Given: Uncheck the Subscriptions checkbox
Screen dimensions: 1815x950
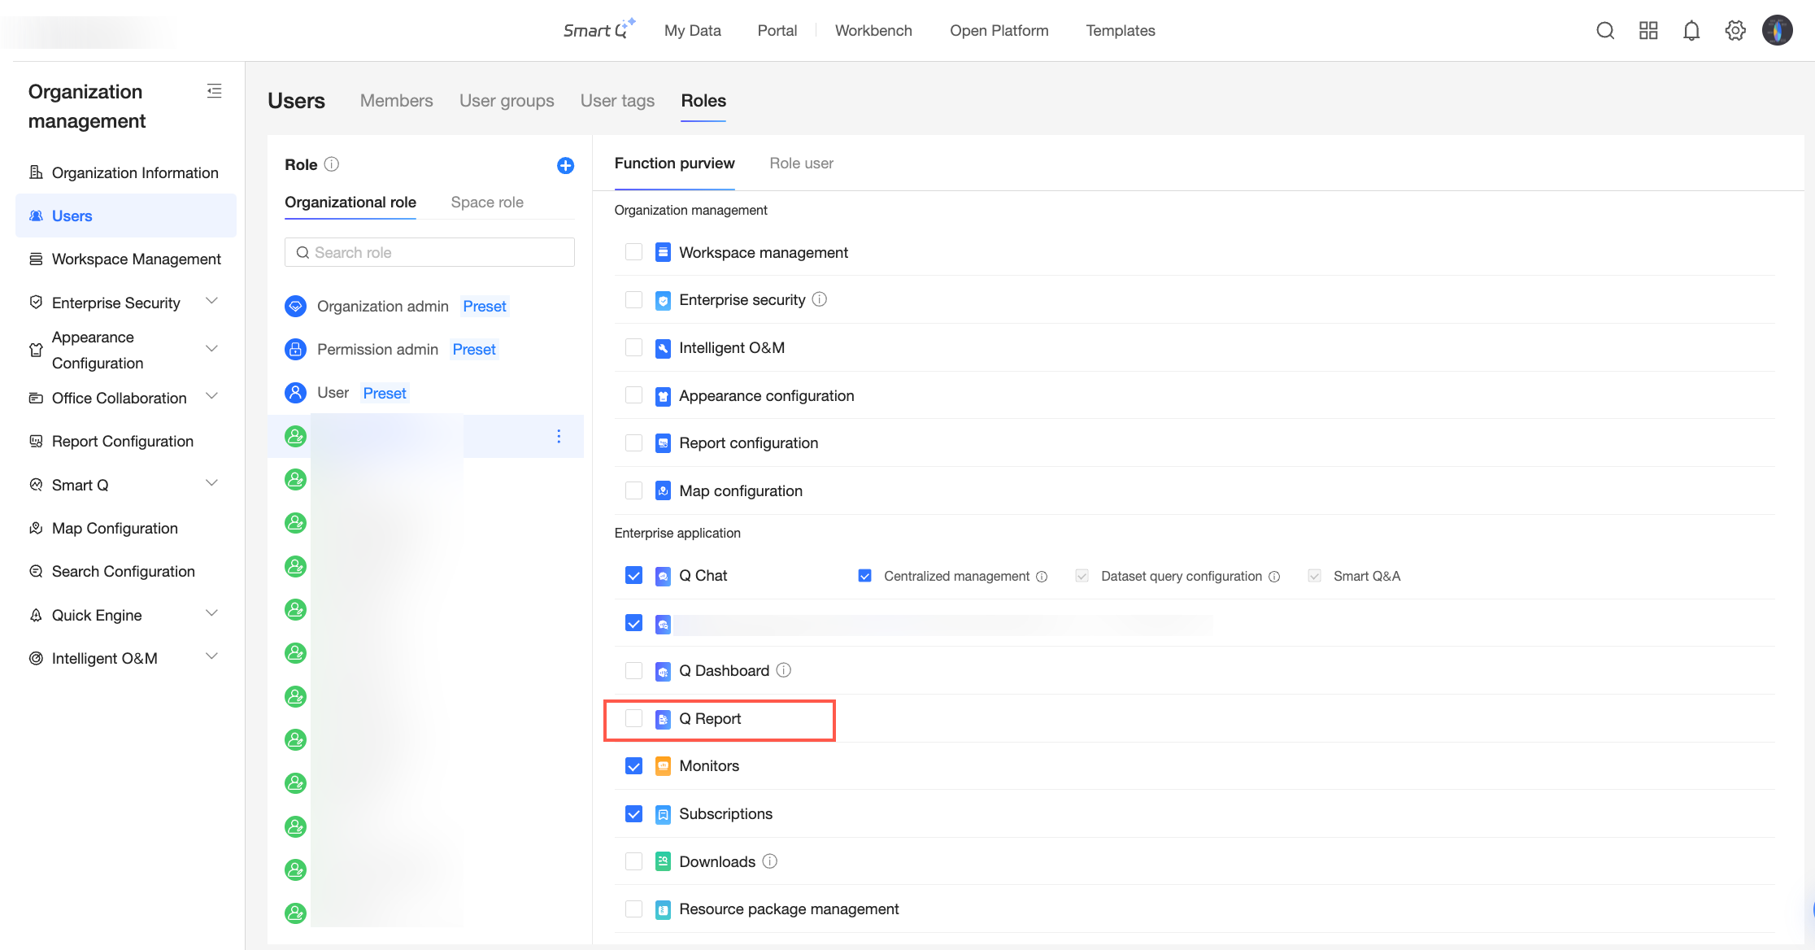Looking at the screenshot, I should click(633, 814).
